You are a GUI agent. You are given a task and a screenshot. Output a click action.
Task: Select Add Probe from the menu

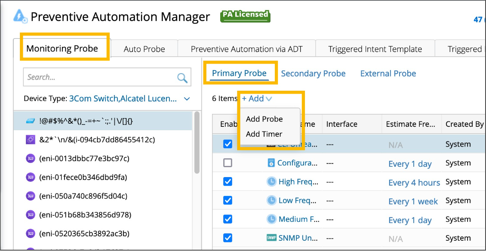pyautogui.click(x=264, y=119)
